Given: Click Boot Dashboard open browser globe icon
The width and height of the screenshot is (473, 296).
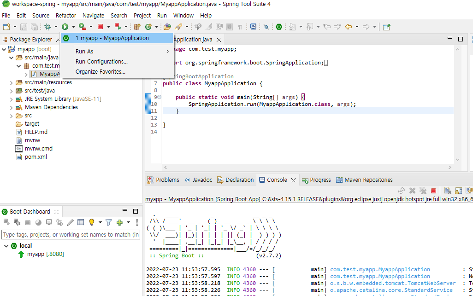Looking at the screenshot, I should (x=38, y=222).
